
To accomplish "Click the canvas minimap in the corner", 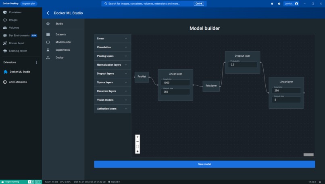I will (x=308, y=155).
